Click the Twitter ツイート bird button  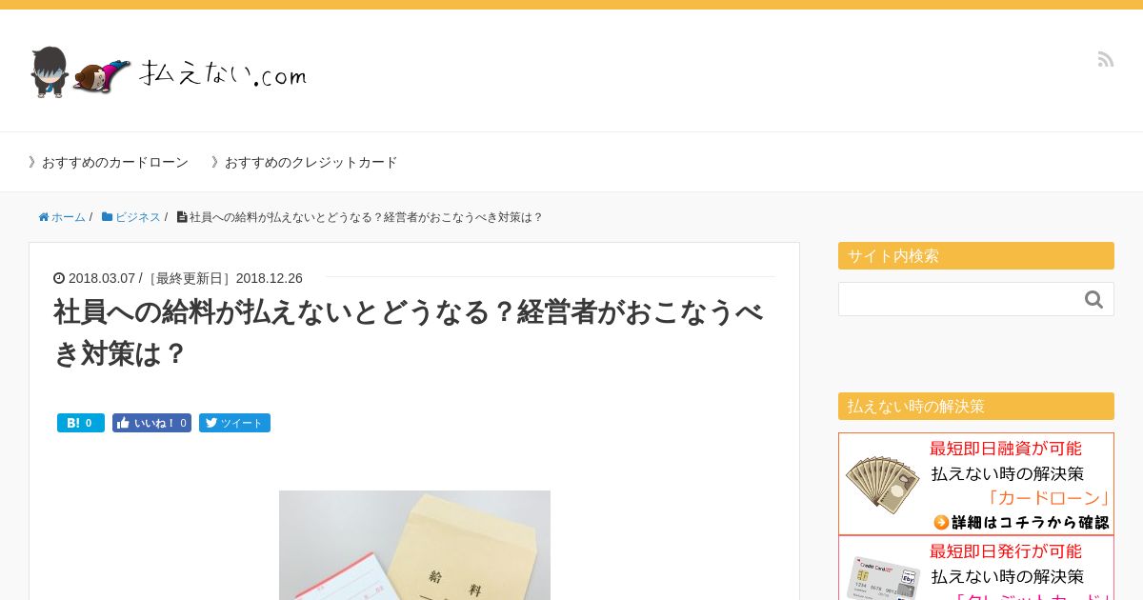[x=234, y=423]
